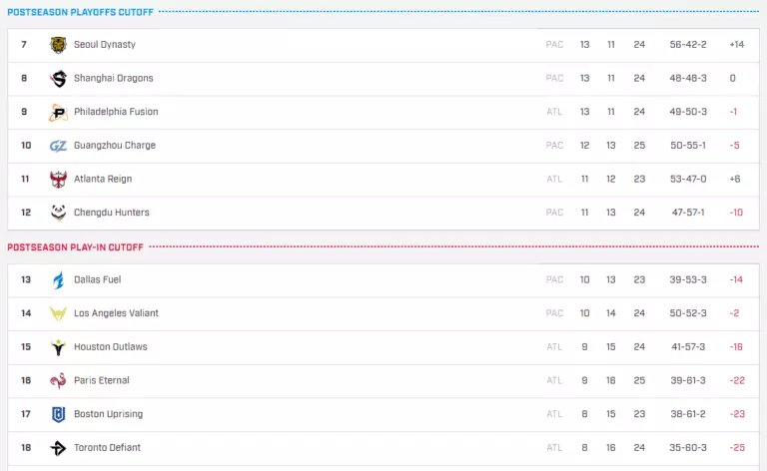Viewport: 767px width, 471px height.
Task: Click the Philadelphia Fusion team logo
Action: pyautogui.click(x=58, y=112)
